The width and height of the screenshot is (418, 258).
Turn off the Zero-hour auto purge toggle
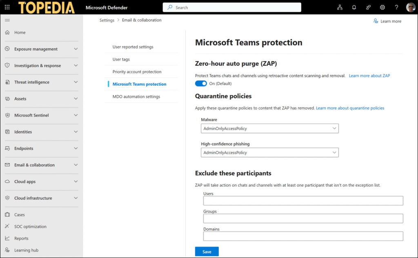(x=201, y=83)
